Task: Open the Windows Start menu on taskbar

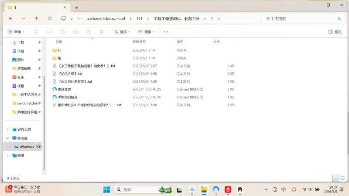Action: pos(106,189)
